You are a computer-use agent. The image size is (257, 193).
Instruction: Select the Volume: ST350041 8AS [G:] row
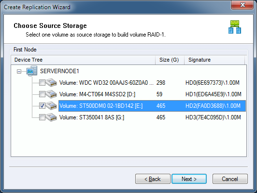click(152, 117)
